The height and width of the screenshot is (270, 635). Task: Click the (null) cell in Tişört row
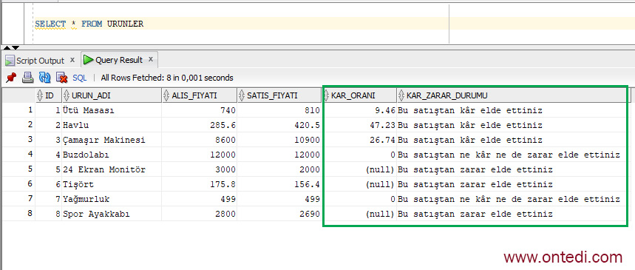coord(359,184)
